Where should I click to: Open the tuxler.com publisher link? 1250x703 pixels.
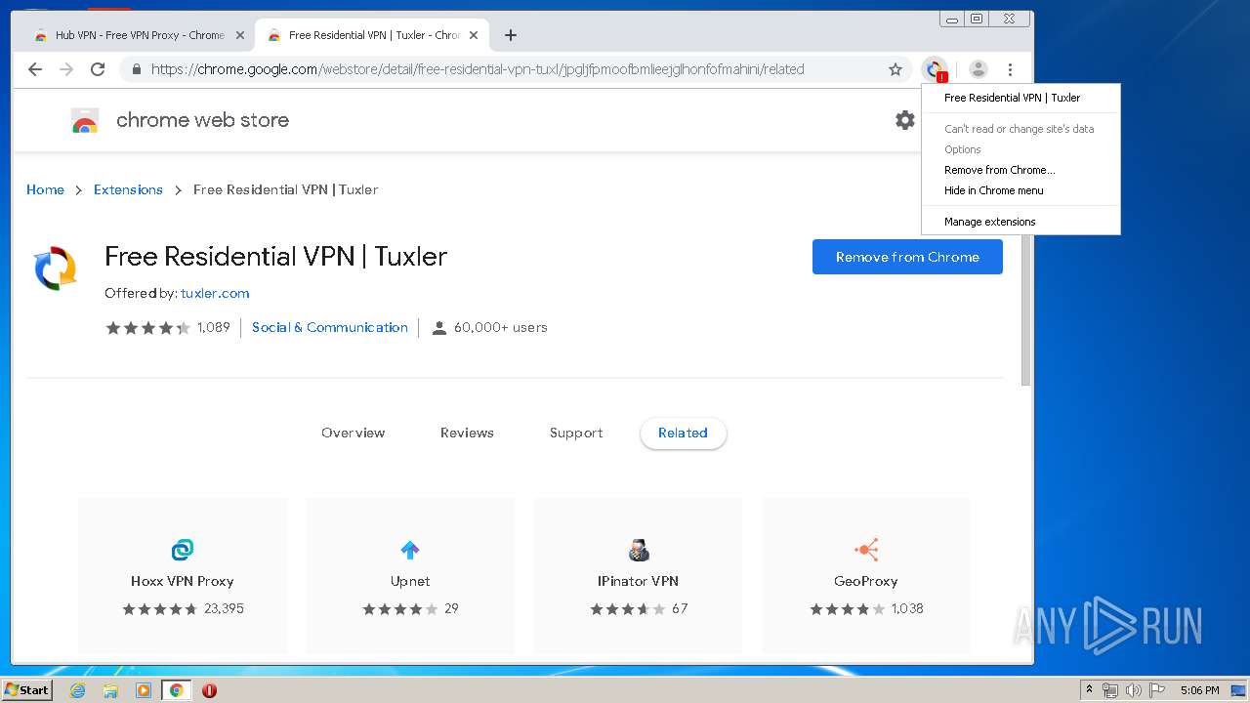(x=215, y=293)
